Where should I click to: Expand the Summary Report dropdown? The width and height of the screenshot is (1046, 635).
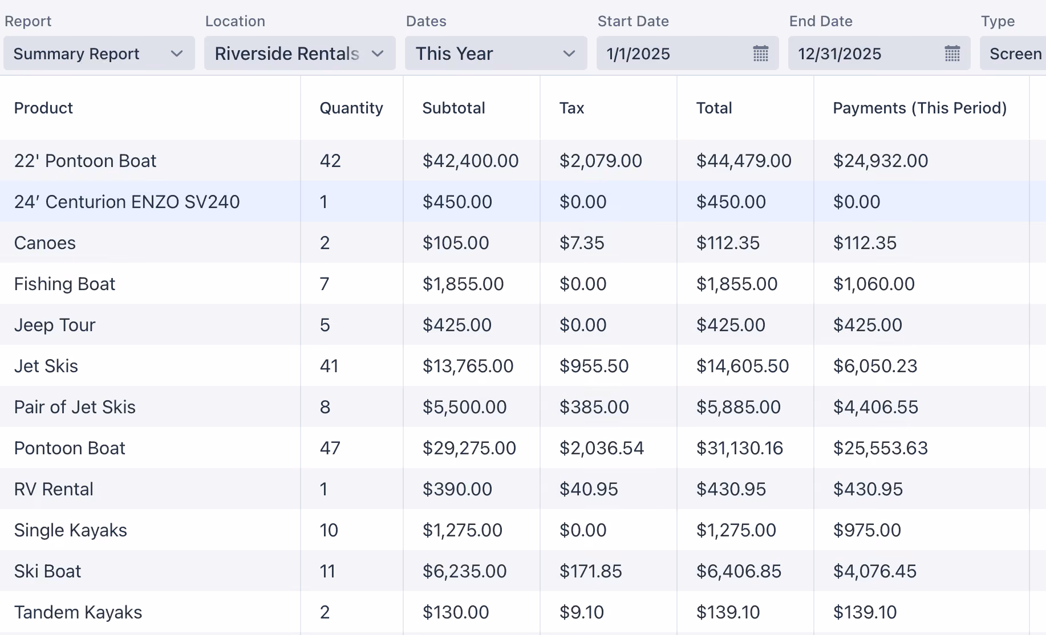pos(99,54)
